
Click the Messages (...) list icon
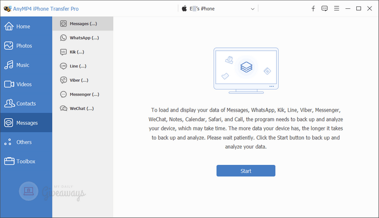coord(63,24)
